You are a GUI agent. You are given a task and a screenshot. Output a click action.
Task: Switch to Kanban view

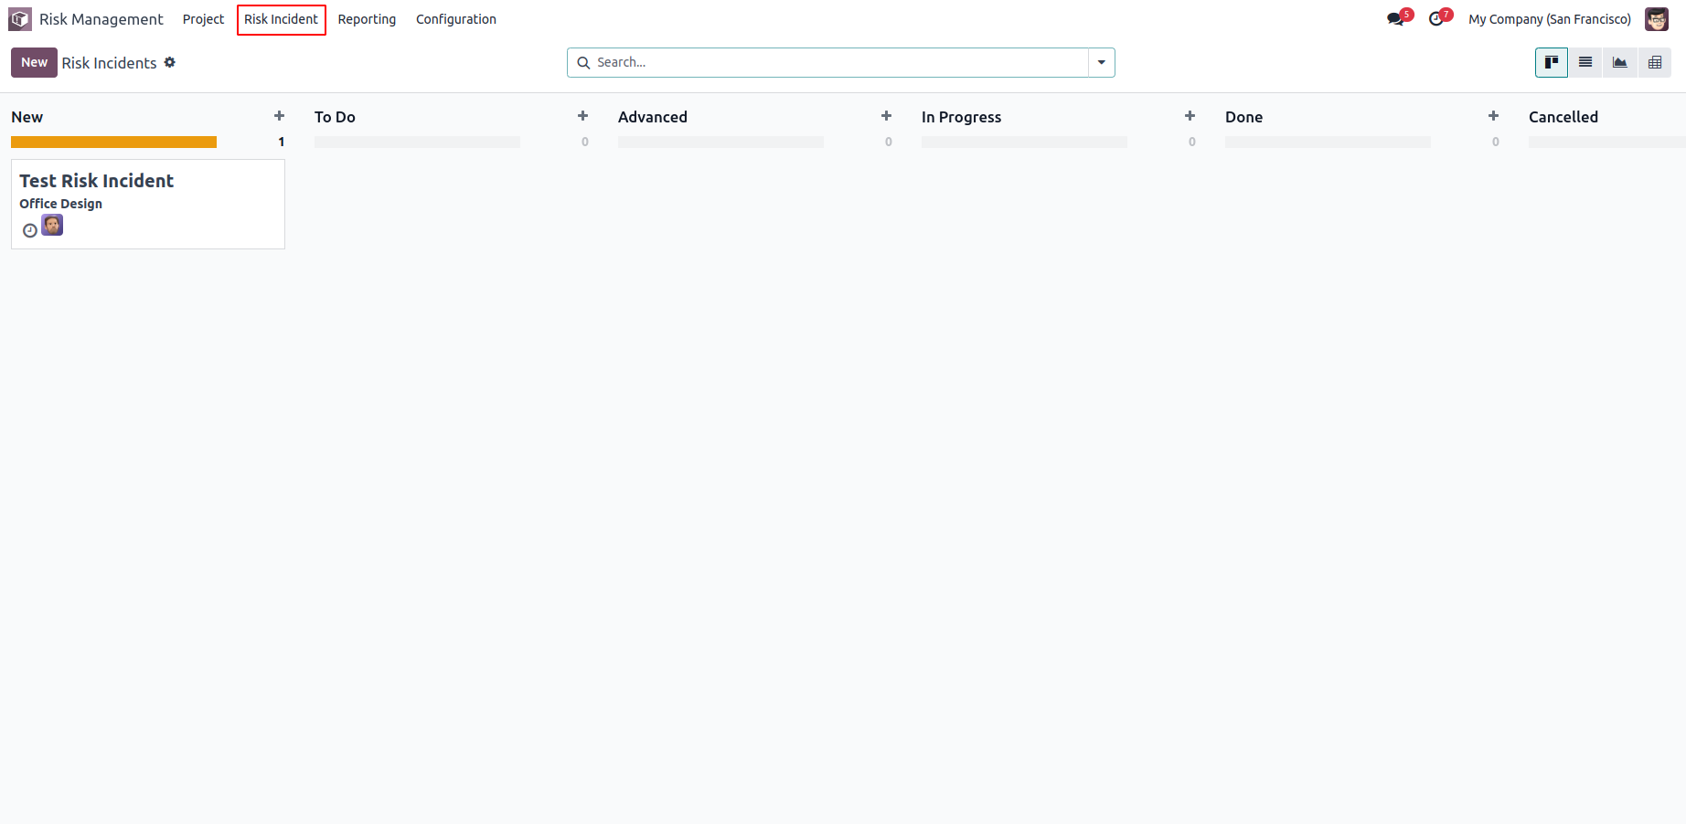[1552, 62]
